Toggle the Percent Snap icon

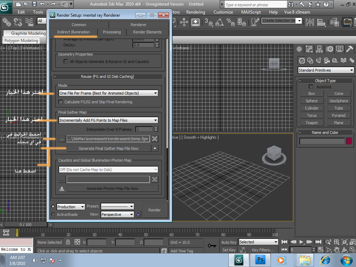tap(230, 22)
